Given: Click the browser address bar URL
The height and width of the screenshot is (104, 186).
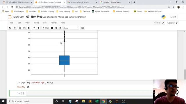Looking at the screenshot, I should (x=71, y=7).
